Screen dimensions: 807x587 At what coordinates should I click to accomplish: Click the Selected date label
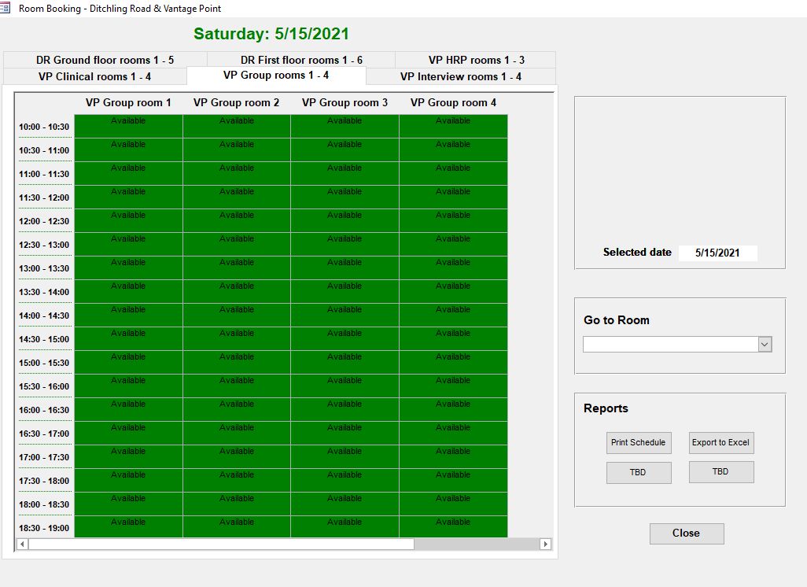click(x=637, y=253)
